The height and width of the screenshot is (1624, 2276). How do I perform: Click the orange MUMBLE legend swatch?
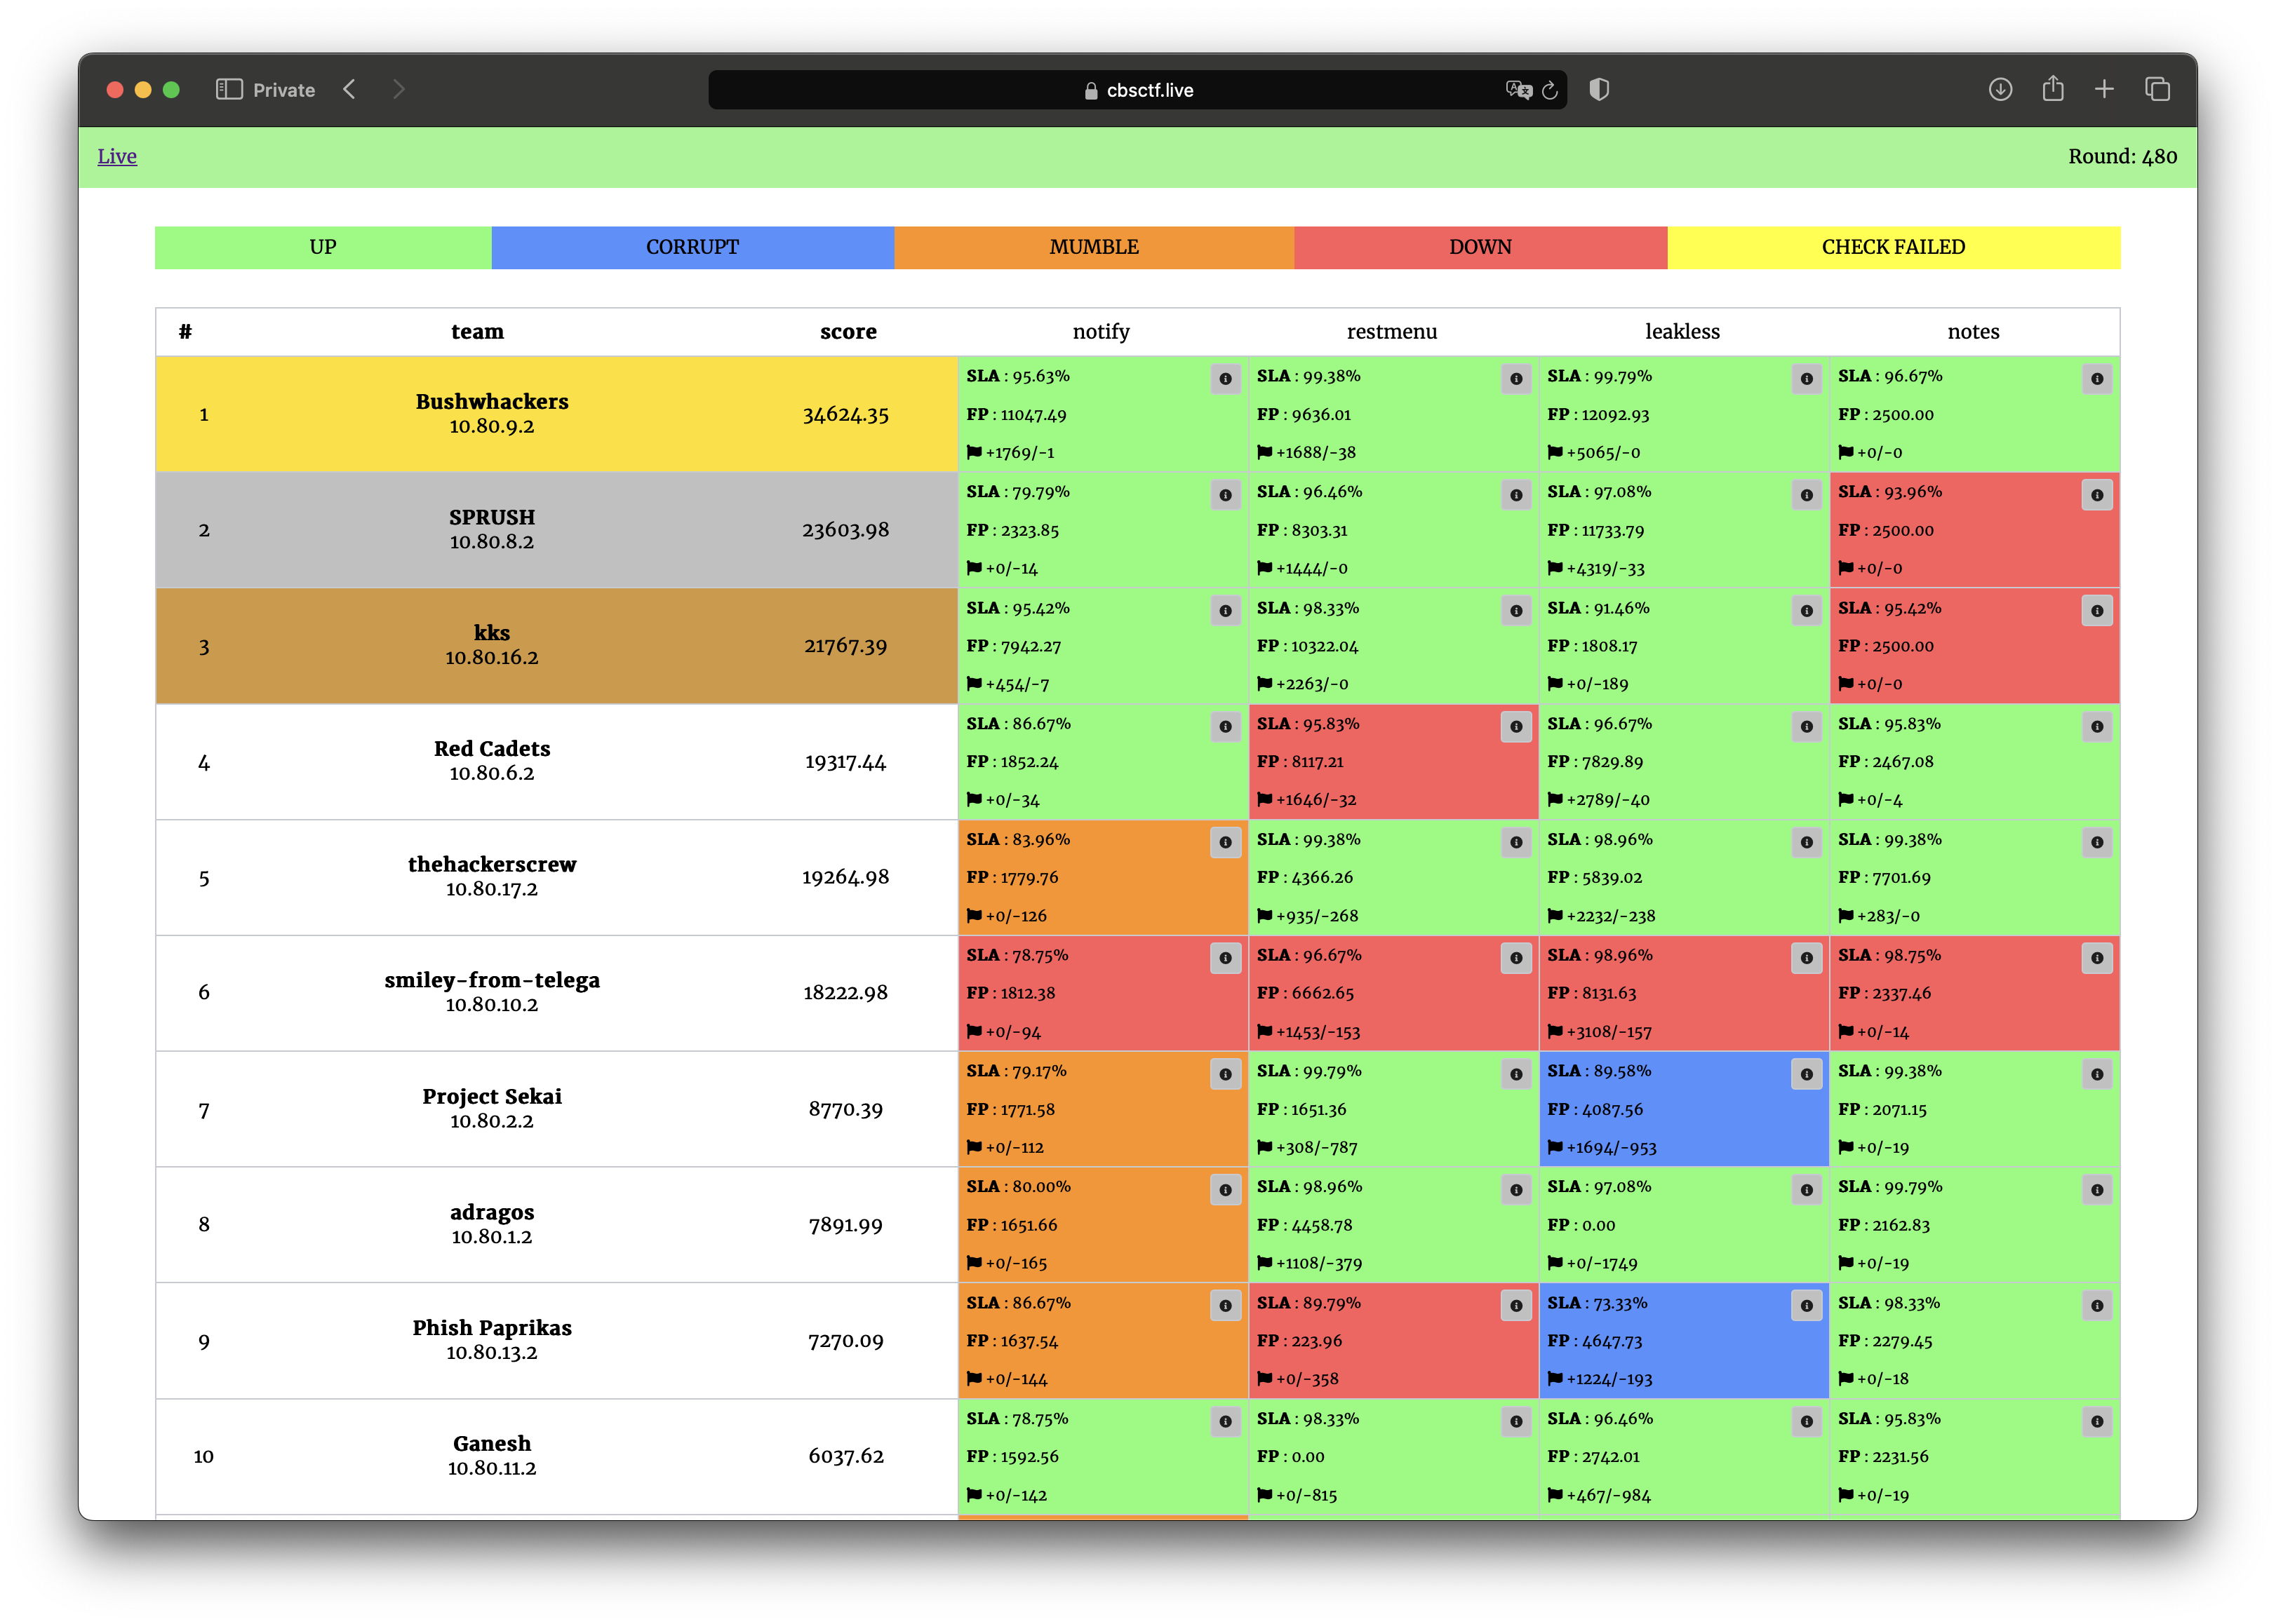coord(1094,247)
